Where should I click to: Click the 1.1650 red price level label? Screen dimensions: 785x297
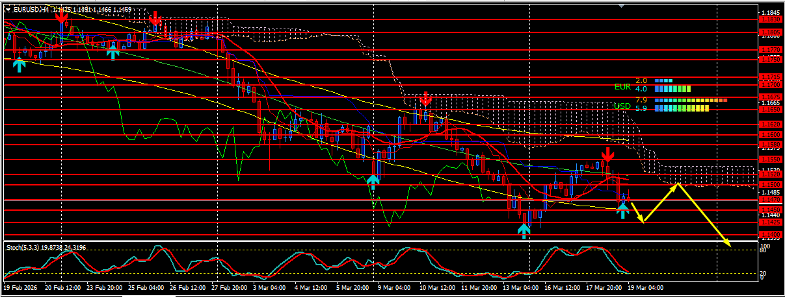coord(771,110)
